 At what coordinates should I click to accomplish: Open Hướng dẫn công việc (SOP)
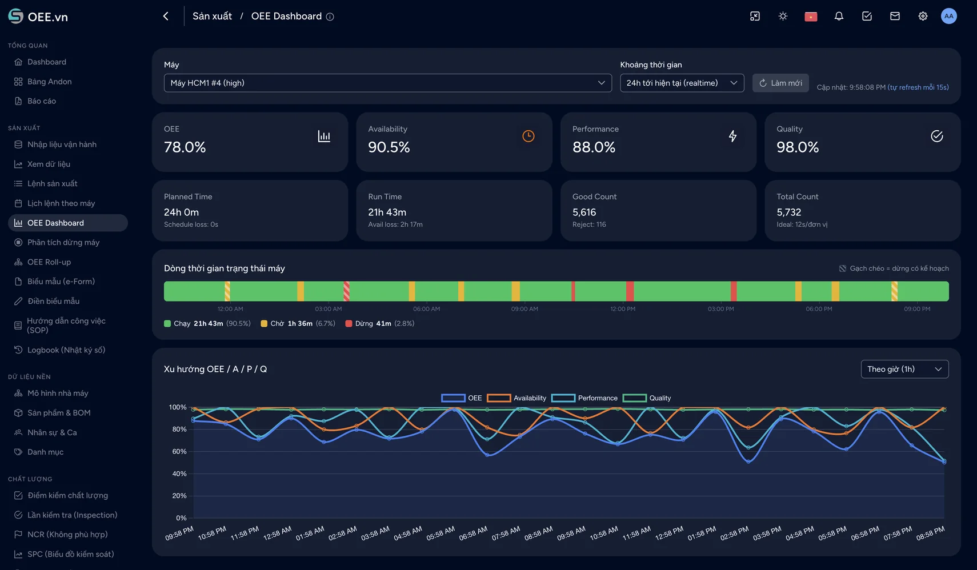[68, 326]
